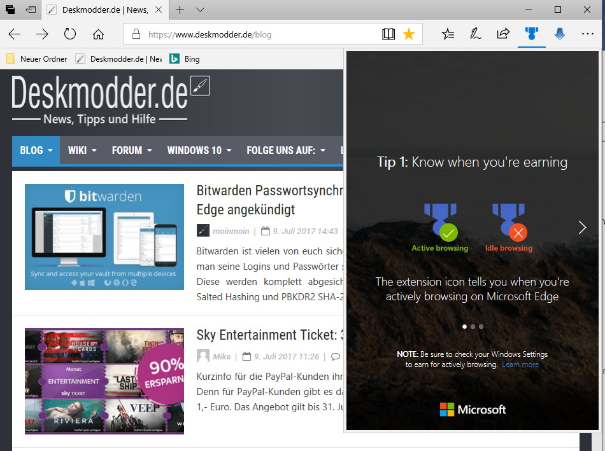Open the Sky Entertainment Ticket thumbnail
This screenshot has width=605, height=451.
pos(104,381)
